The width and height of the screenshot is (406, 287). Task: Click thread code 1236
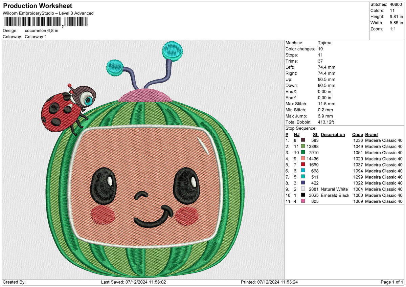tap(358, 140)
